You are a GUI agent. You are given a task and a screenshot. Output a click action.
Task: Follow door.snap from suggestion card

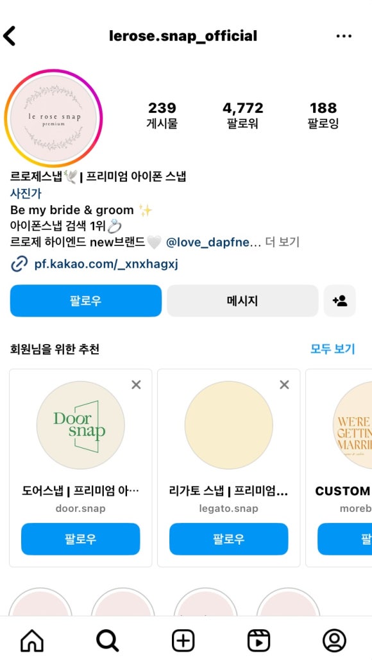tap(80, 539)
